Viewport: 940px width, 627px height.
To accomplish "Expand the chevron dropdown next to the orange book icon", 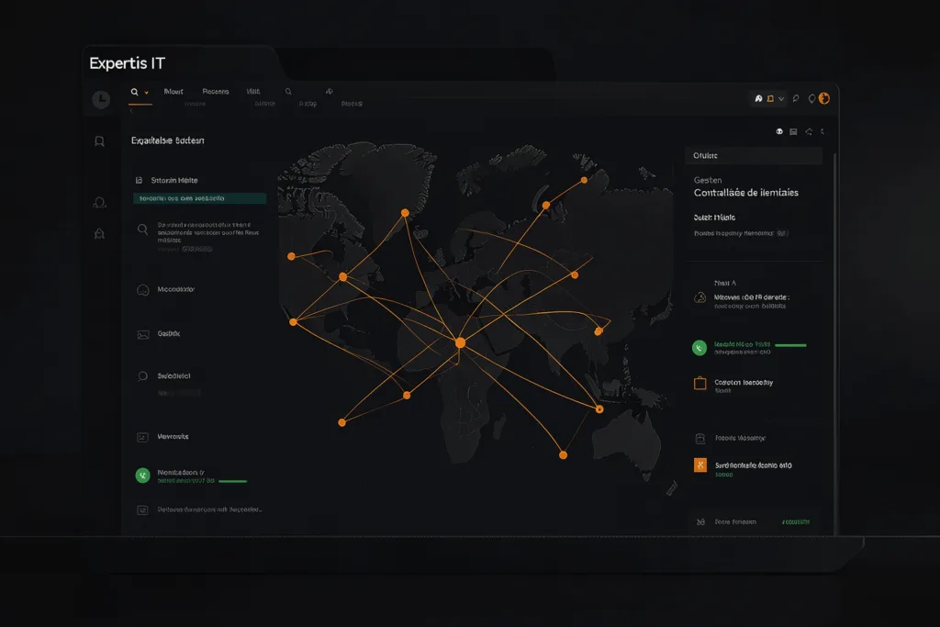I will click(x=781, y=99).
